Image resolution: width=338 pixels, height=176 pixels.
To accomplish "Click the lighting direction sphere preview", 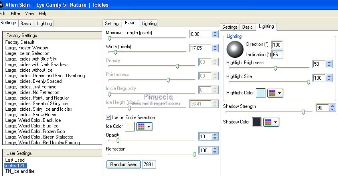I will [235, 49].
